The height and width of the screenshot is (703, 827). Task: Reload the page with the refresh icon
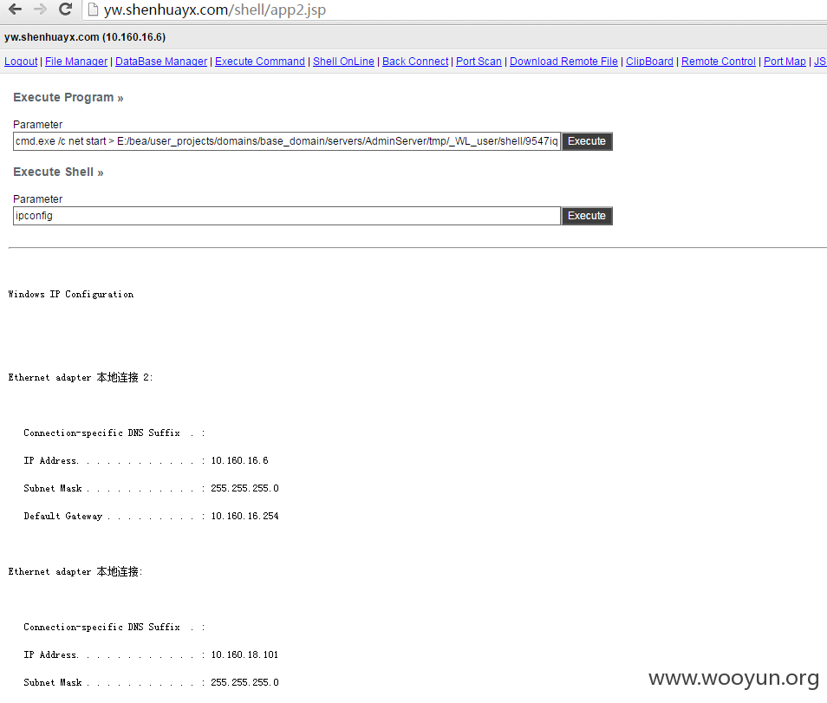tap(65, 9)
